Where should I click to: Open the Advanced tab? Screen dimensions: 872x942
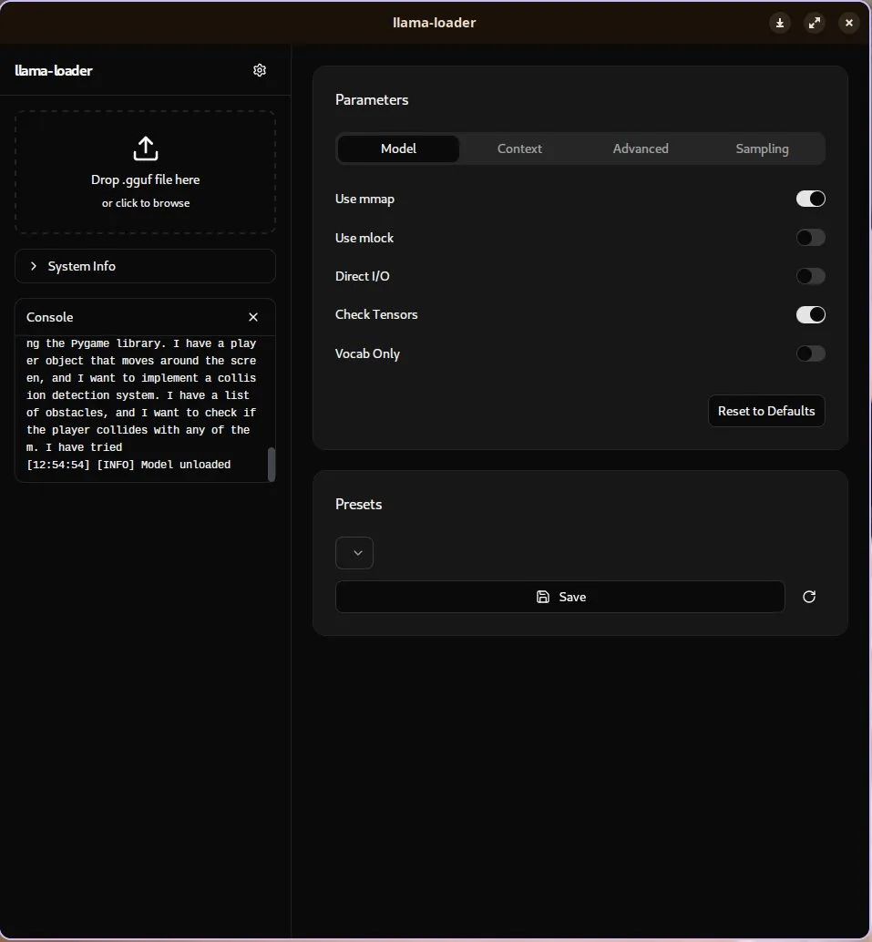pyautogui.click(x=641, y=148)
